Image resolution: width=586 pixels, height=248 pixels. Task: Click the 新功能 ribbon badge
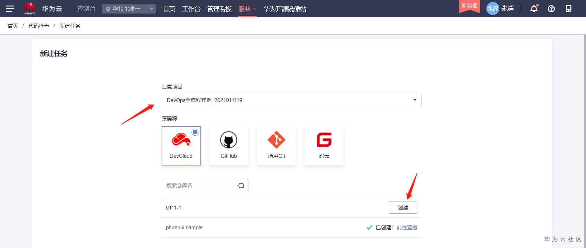(x=470, y=6)
